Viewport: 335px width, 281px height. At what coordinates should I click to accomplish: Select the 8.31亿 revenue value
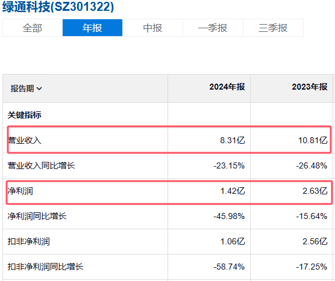pos(233,140)
